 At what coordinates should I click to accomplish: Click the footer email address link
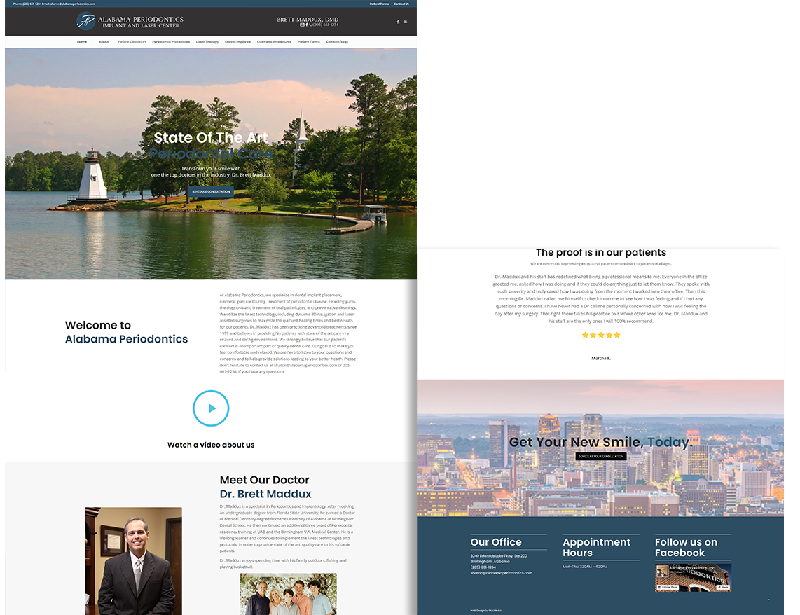(x=501, y=573)
